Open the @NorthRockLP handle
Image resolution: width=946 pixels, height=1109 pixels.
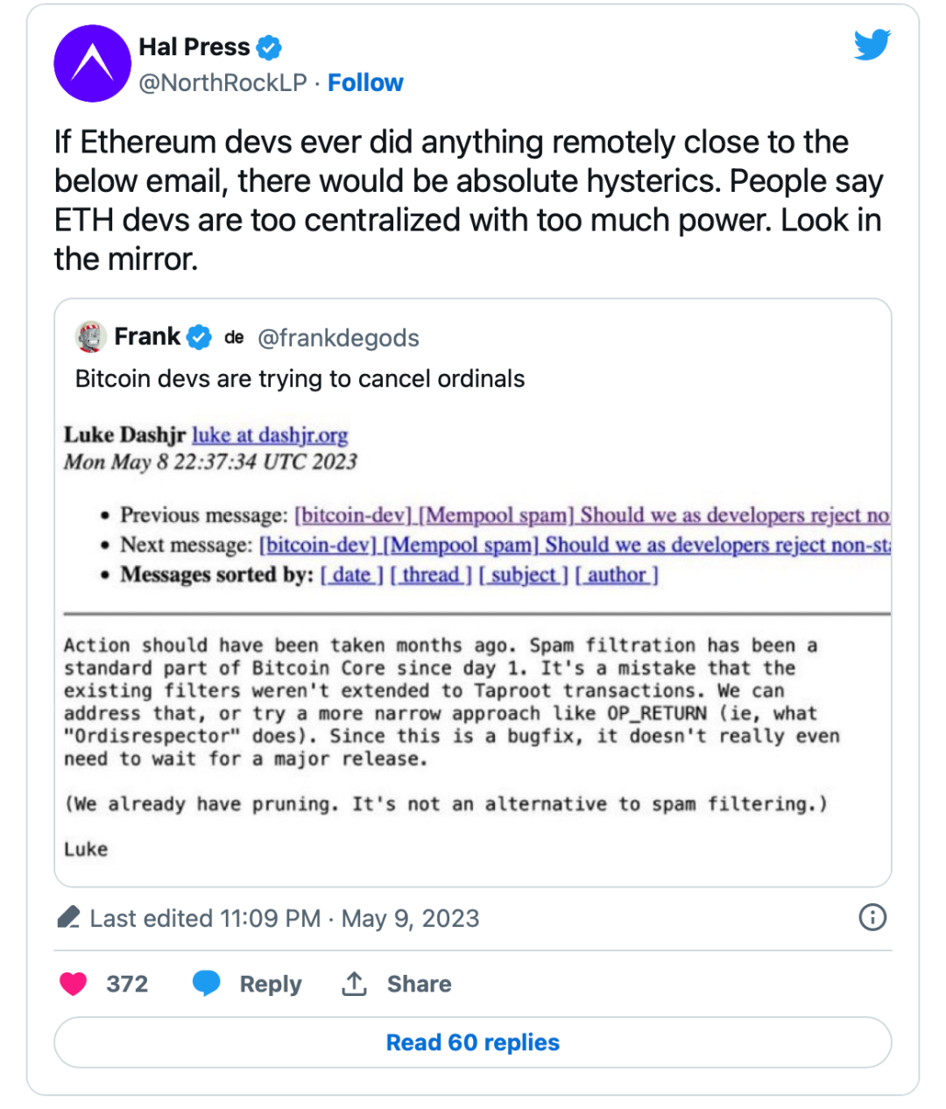click(223, 82)
